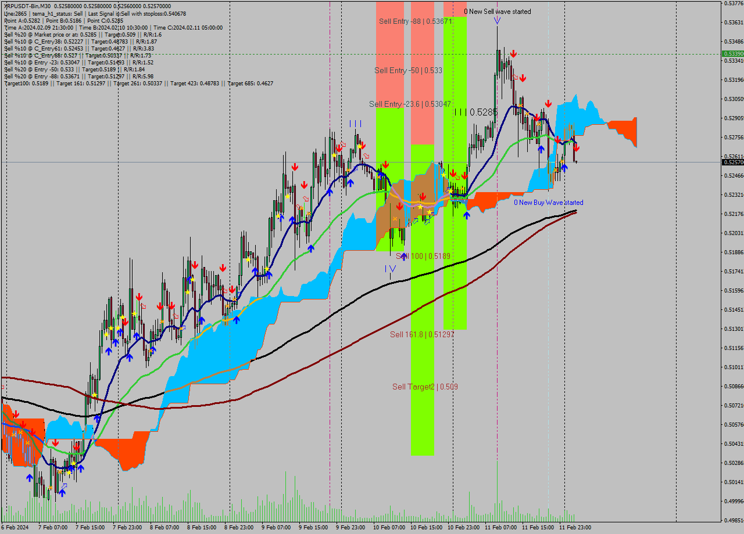Select the 'tema_h1_status: Sell' info line

tap(95, 13)
